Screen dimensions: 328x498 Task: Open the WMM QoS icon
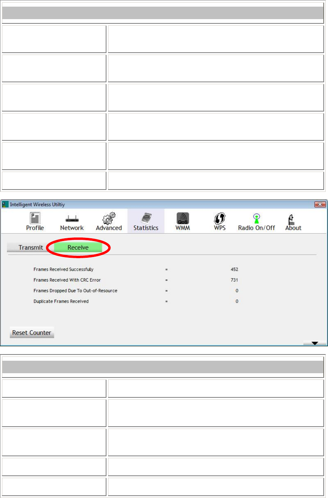click(182, 218)
